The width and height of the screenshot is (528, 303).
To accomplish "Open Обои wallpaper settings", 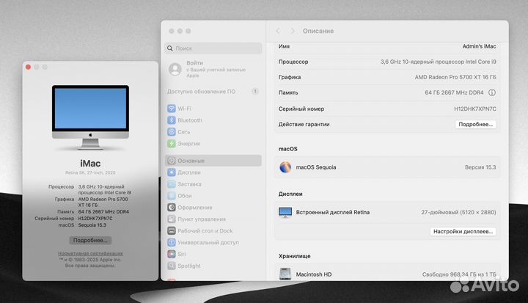I will pos(213,195).
